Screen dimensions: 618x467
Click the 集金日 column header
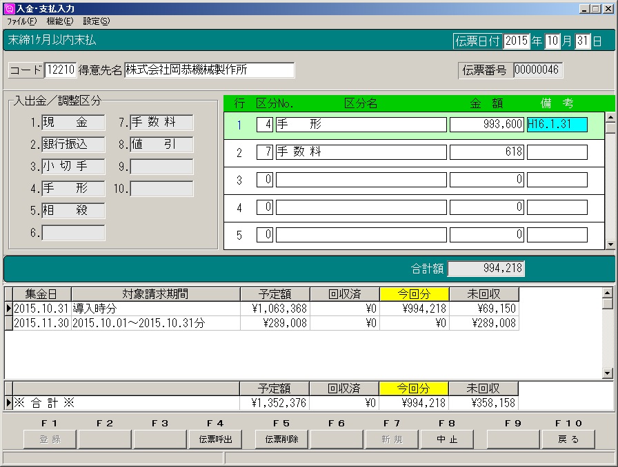[42, 294]
